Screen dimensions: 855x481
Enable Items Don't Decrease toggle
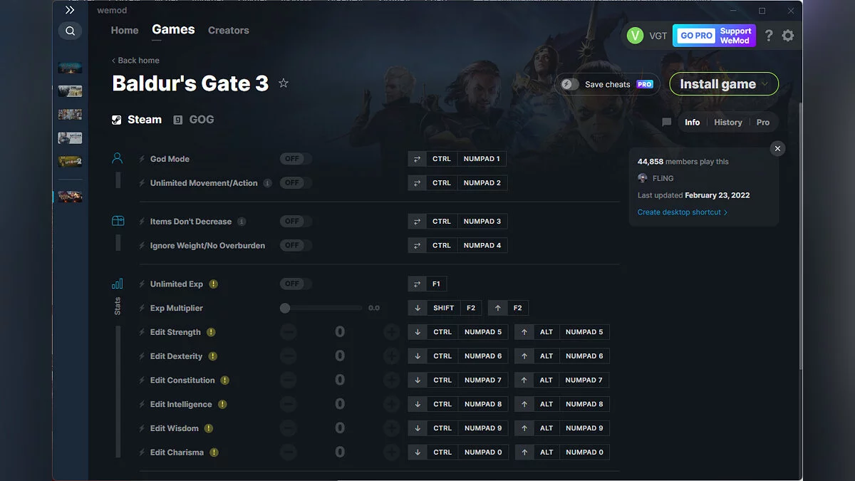point(296,222)
